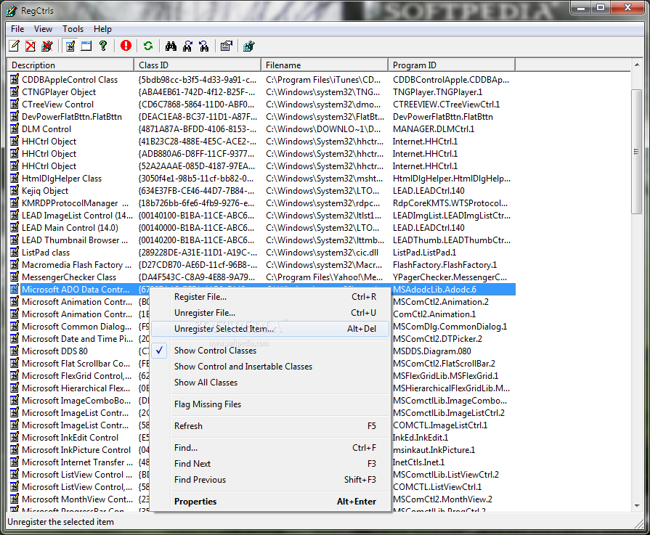The width and height of the screenshot is (650, 535).
Task: Click MSDDS.Diagram.080 program ID cell
Action: pos(432,351)
